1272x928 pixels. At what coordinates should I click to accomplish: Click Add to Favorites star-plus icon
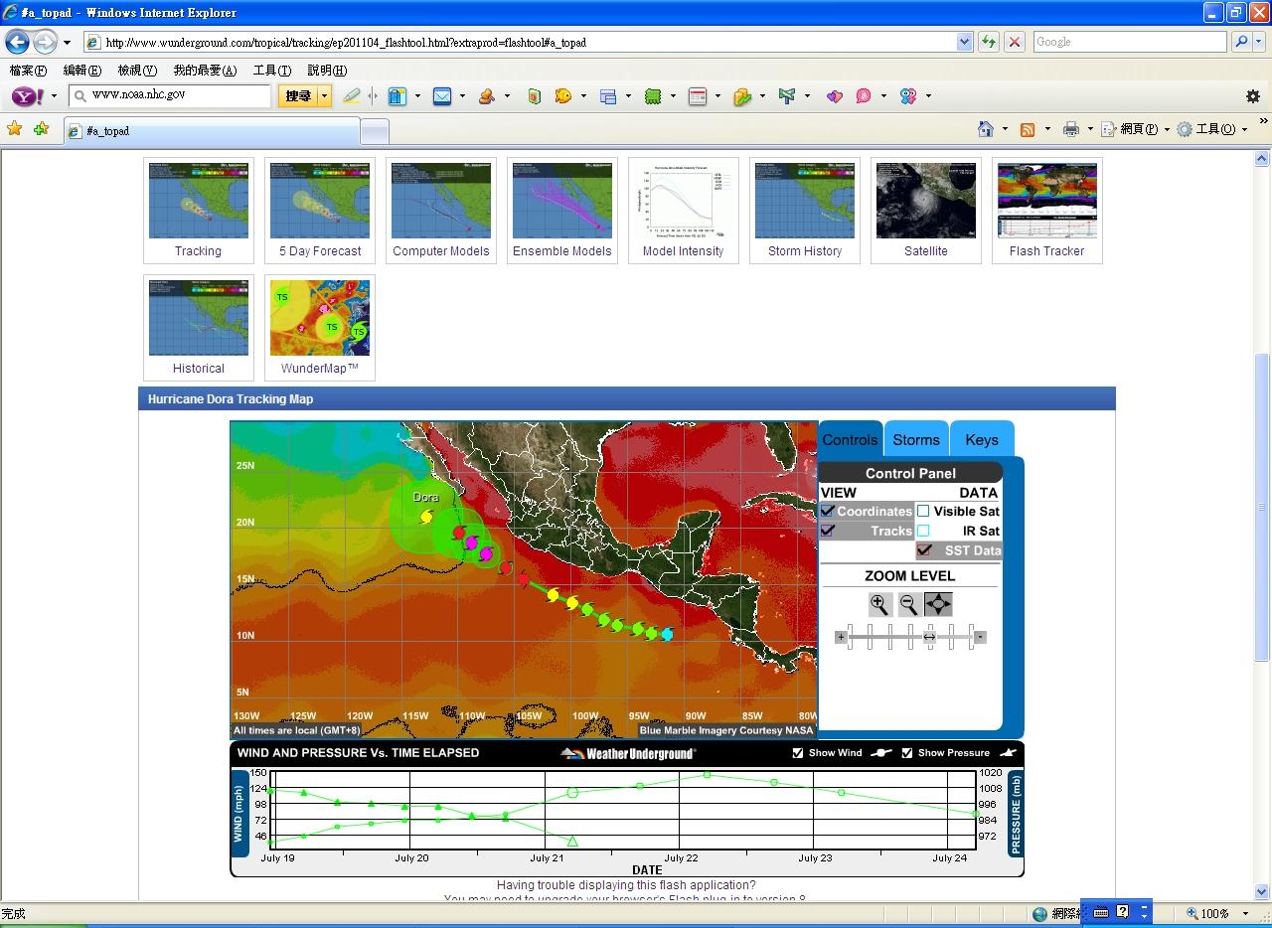pyautogui.click(x=41, y=129)
